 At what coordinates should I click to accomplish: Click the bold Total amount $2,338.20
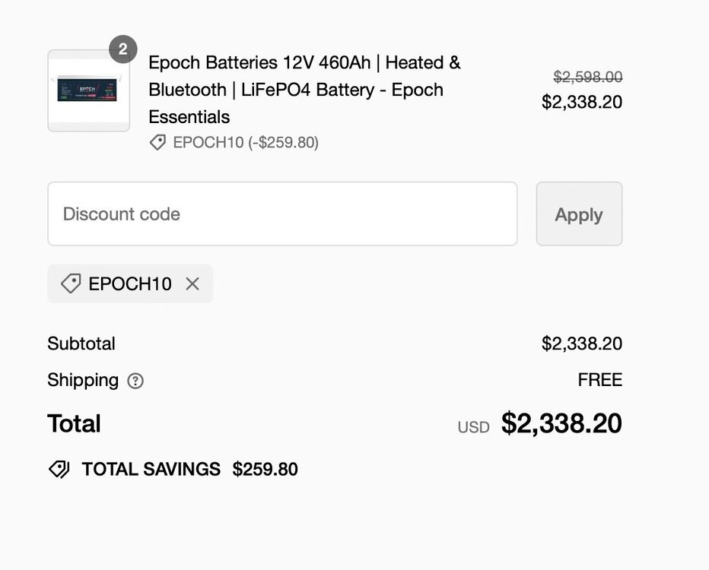pyautogui.click(x=561, y=423)
